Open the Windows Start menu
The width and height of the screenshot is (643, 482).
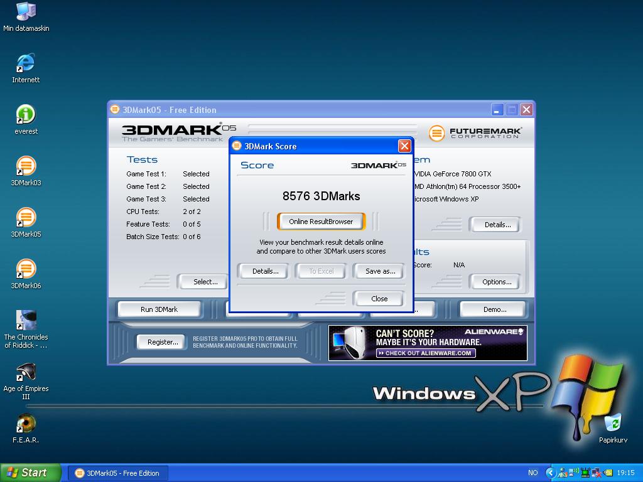coord(31,473)
